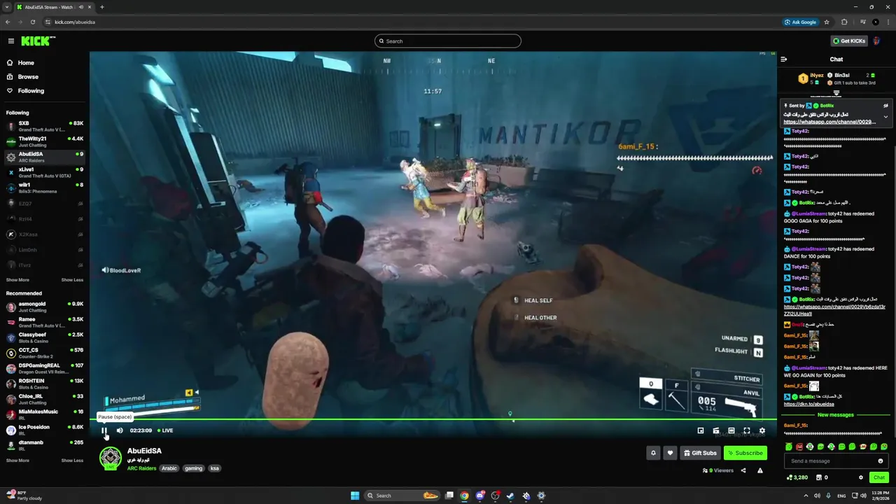Open xLive1 channel in the sidebar
896x504 pixels.
[45, 172]
